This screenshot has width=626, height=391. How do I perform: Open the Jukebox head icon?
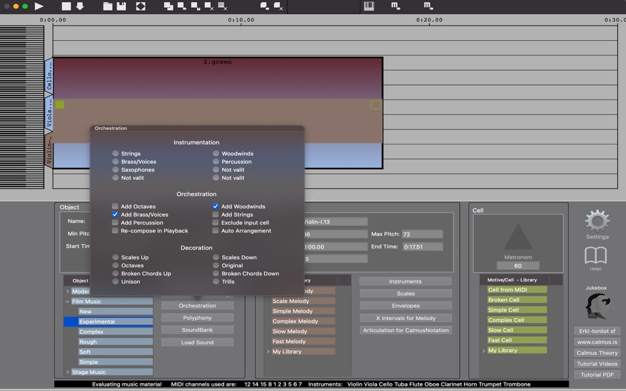tap(596, 305)
